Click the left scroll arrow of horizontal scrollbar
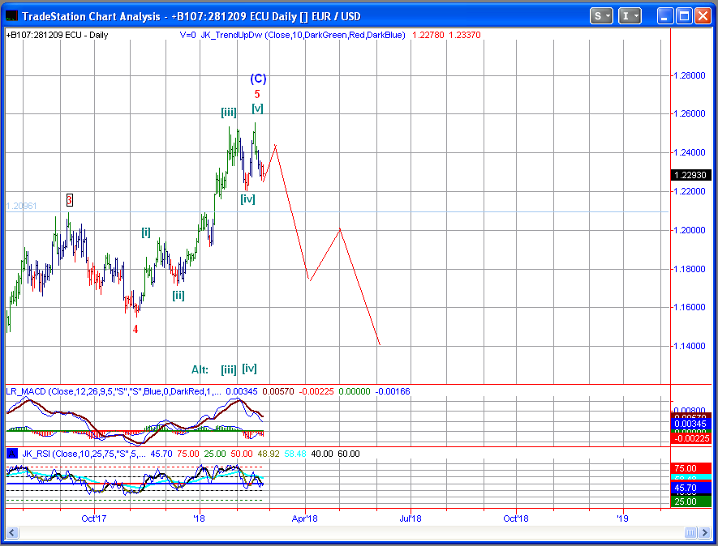Viewport: 718px width, 546px height. tap(11, 532)
